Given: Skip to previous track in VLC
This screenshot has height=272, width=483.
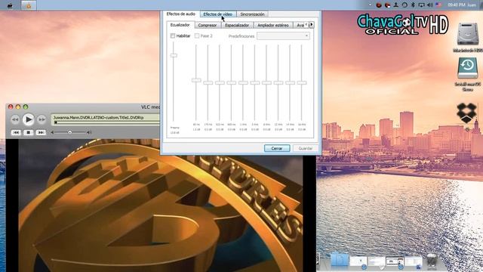Looking at the screenshot, I should pyautogui.click(x=16, y=132).
